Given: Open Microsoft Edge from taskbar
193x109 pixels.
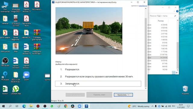Looking at the screenshot, I should (x=24, y=106).
